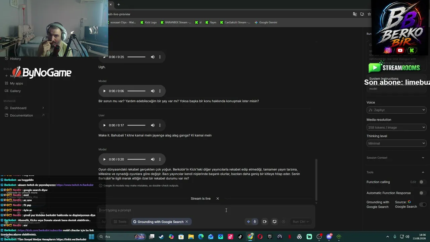Click the cast icon in the address bar
Screen dimensions: 430x242
pos(362,14)
